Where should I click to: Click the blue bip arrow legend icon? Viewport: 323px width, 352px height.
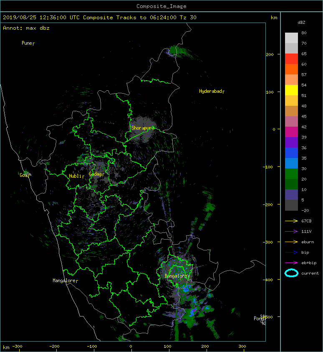click(x=291, y=253)
